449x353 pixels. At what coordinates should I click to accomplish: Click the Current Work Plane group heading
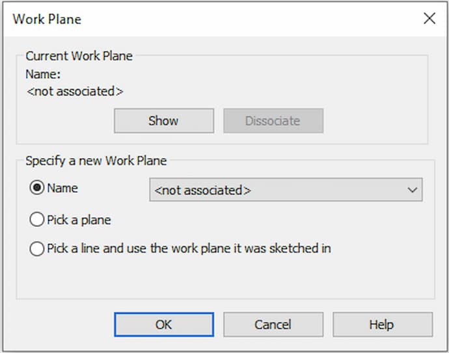79,56
